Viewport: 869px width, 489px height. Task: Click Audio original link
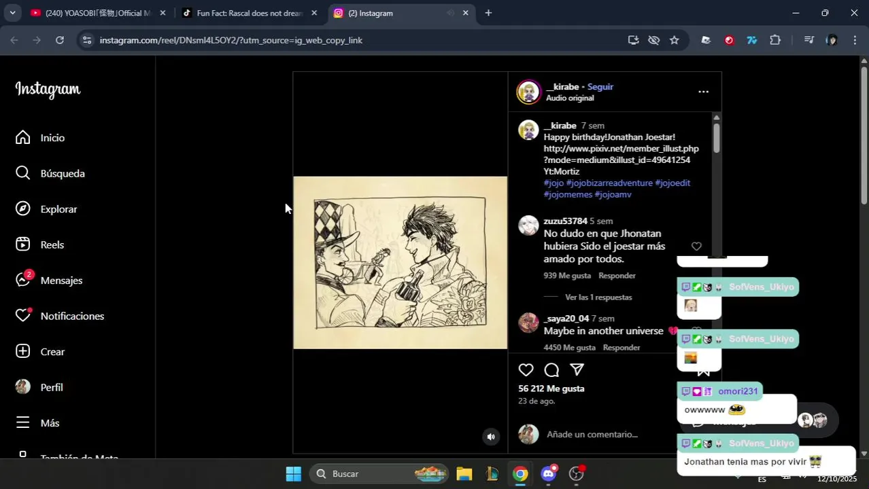(x=570, y=98)
